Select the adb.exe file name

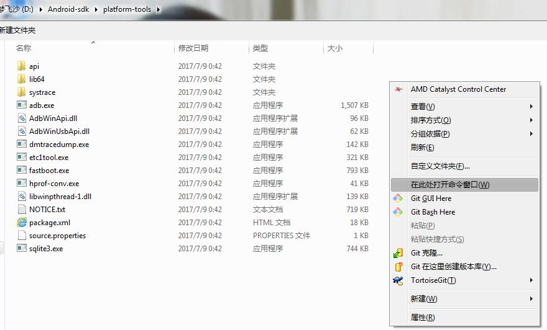(42, 105)
